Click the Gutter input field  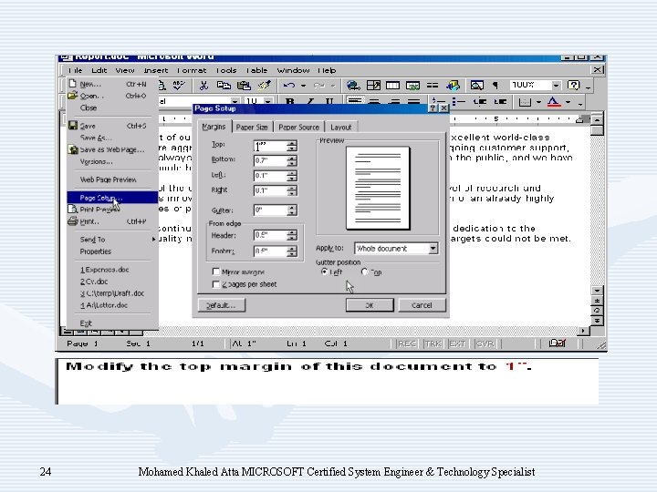[x=270, y=210]
